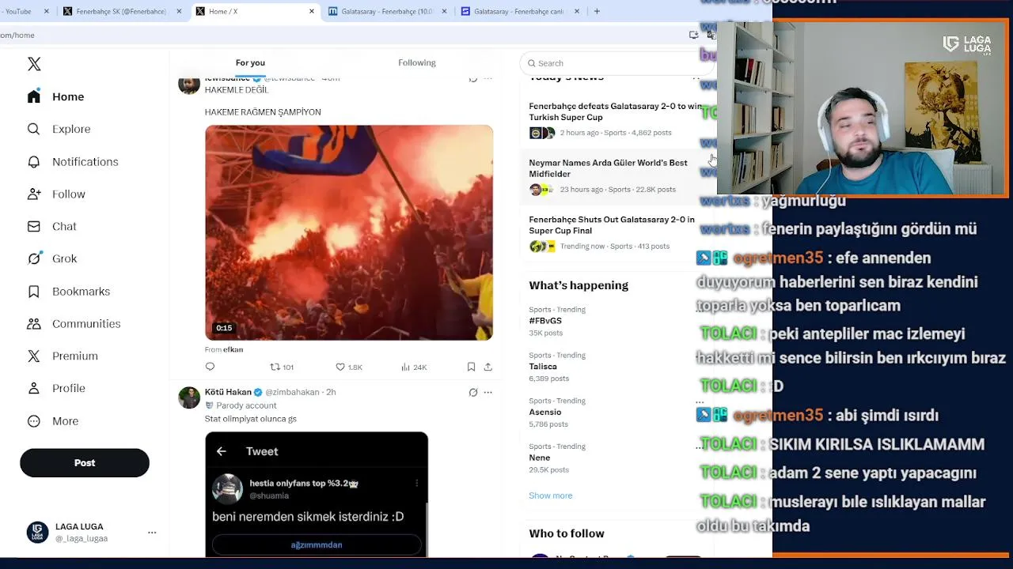1013x569 pixels.
Task: Open Profile in the sidebar
Action: pyautogui.click(x=55, y=388)
